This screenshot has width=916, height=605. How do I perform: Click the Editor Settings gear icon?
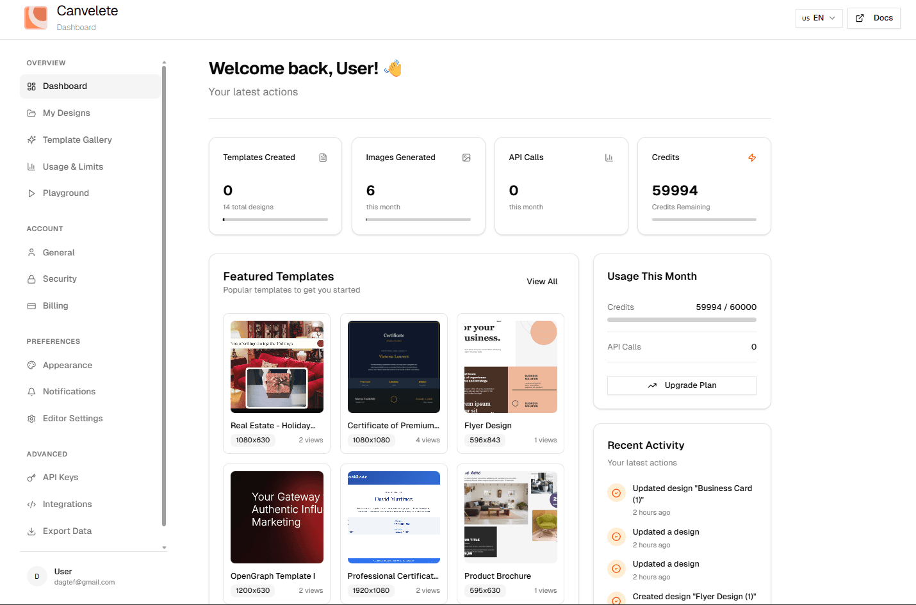pos(31,419)
